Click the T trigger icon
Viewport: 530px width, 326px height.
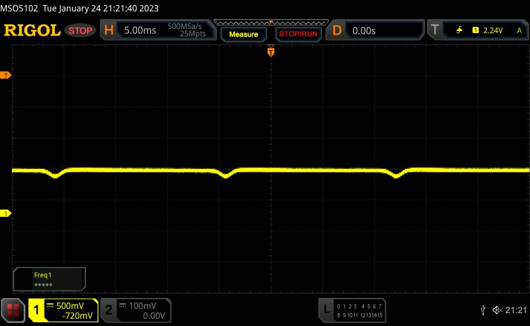point(435,29)
